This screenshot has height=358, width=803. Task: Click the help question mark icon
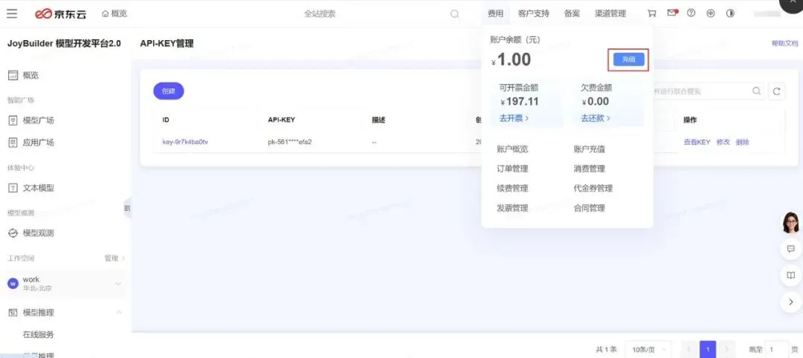[x=691, y=13]
